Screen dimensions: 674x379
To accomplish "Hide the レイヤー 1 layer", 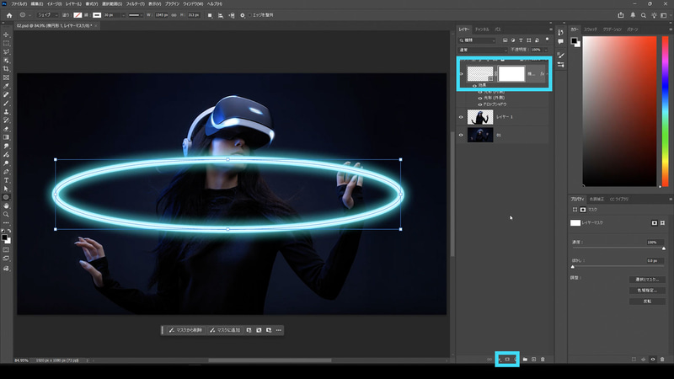I will pyautogui.click(x=461, y=117).
